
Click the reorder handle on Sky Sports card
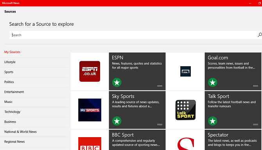click(160, 124)
